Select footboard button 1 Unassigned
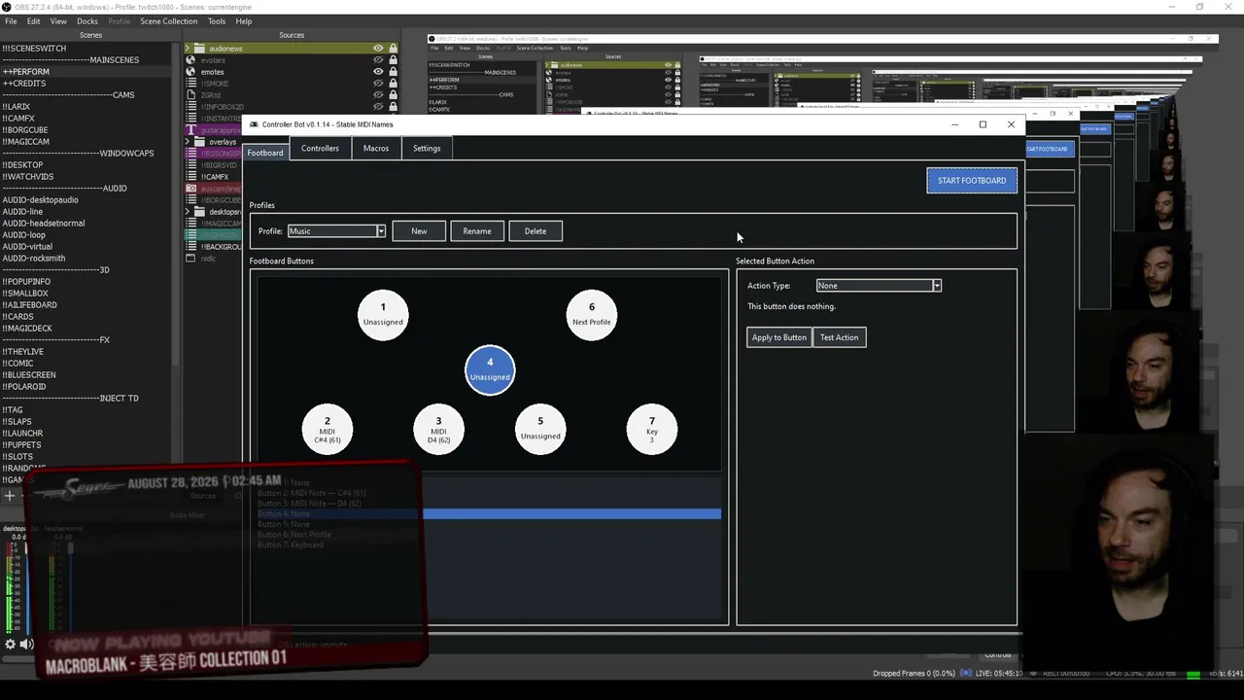 (x=383, y=314)
